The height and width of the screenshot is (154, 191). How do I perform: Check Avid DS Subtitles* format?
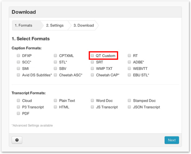tap(18, 75)
